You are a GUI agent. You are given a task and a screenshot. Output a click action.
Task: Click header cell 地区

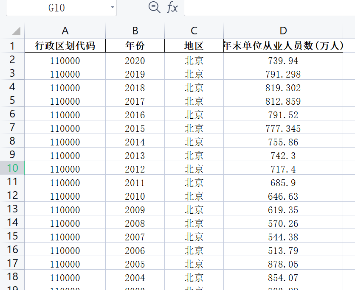point(194,46)
